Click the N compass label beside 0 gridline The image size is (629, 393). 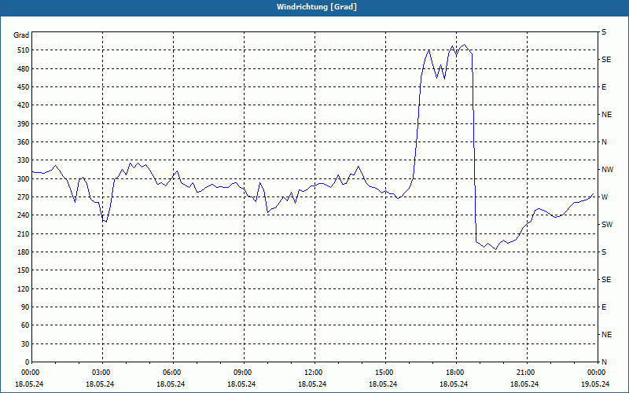(604, 362)
